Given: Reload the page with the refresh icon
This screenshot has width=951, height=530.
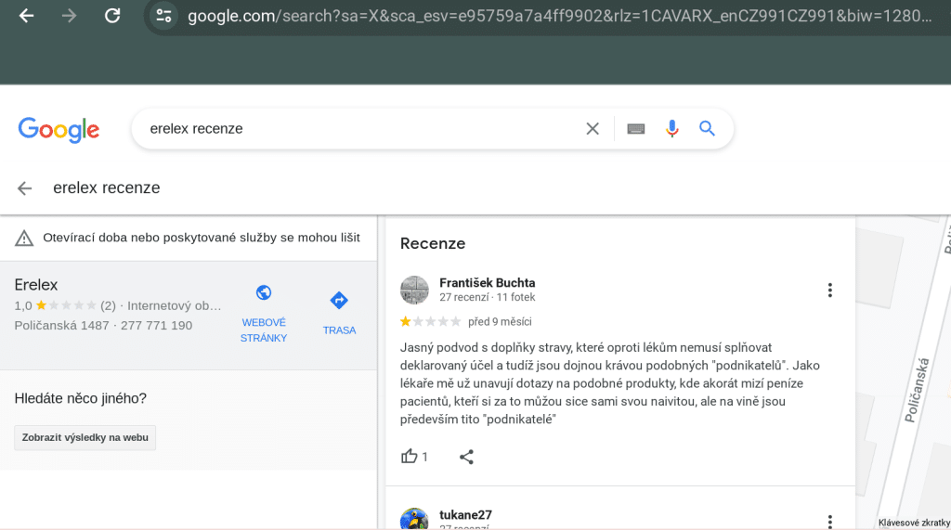Looking at the screenshot, I should [112, 16].
